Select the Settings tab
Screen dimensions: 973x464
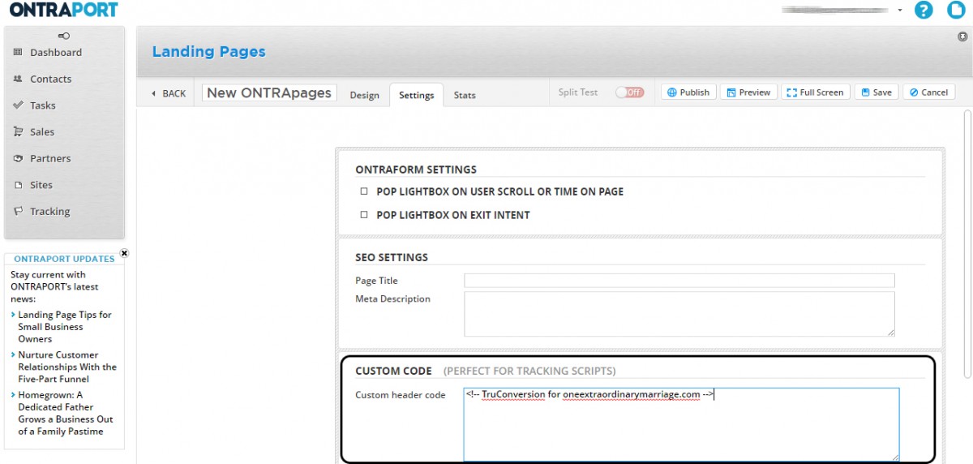click(416, 95)
